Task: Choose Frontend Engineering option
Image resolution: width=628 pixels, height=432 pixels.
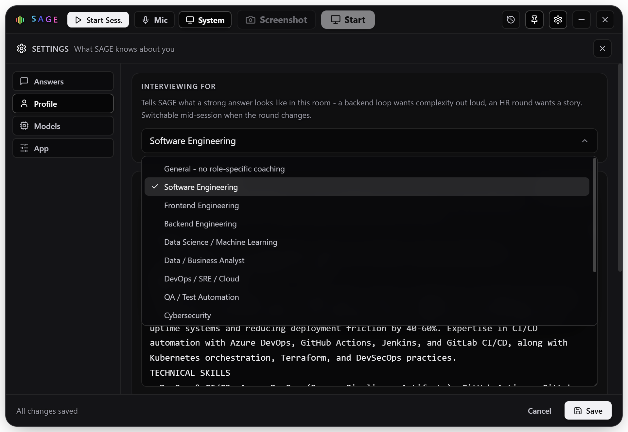Action: click(367, 205)
